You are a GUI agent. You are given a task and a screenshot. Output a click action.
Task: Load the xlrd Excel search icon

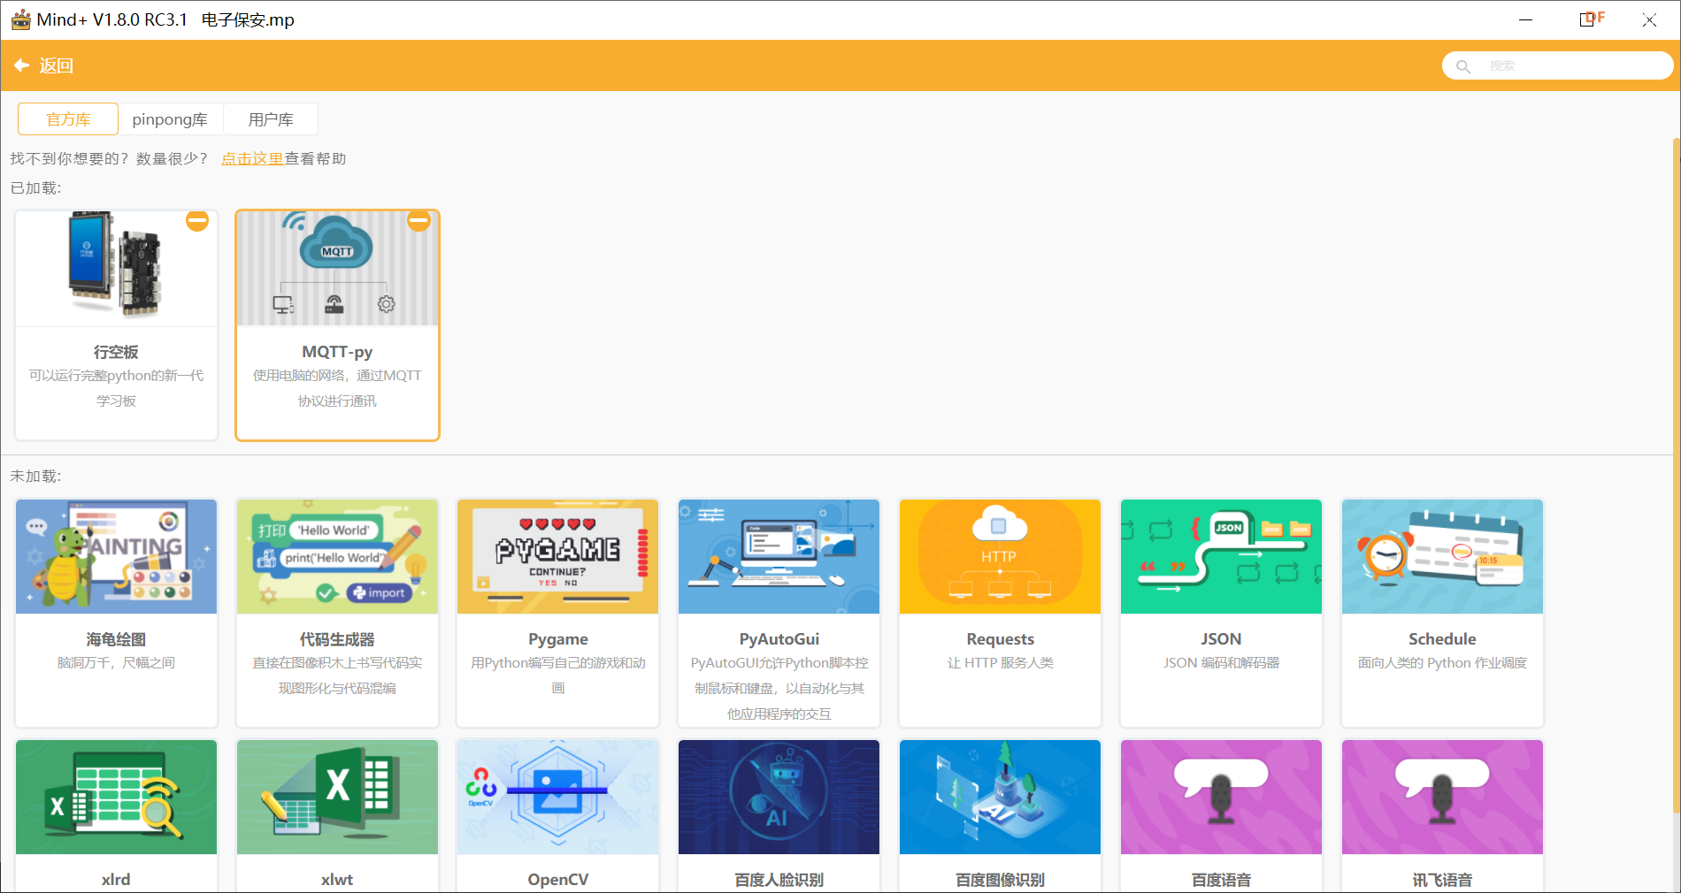click(x=116, y=797)
